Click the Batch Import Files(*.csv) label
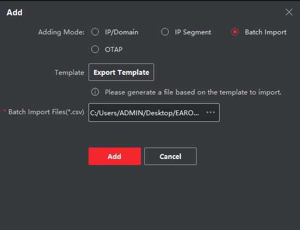 [x=46, y=112]
